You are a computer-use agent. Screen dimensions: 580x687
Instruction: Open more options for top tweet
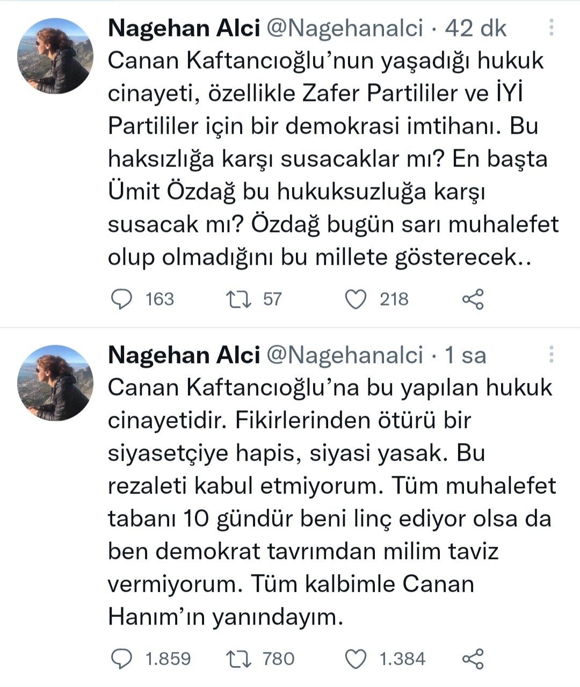pyautogui.click(x=552, y=28)
